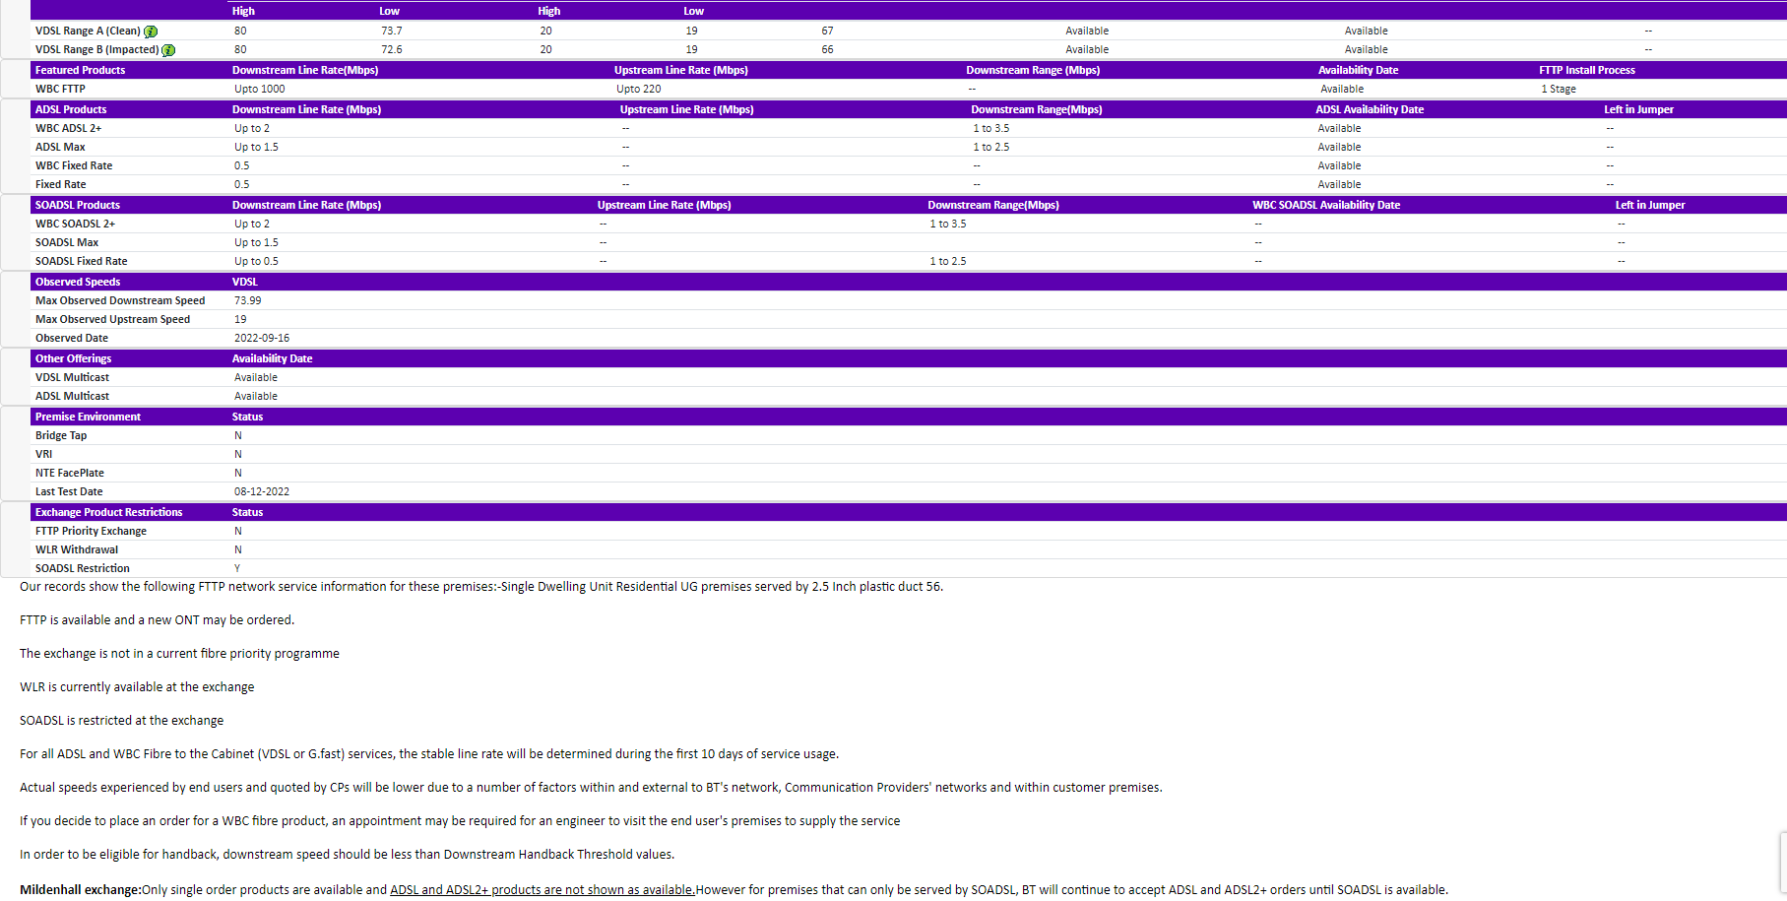Expand the SOADSL Products section

[x=77, y=205]
